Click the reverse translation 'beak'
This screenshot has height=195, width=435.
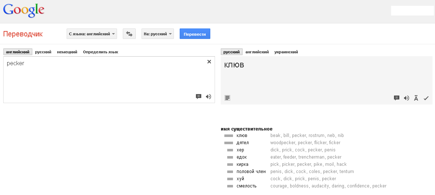pyautogui.click(x=275, y=136)
